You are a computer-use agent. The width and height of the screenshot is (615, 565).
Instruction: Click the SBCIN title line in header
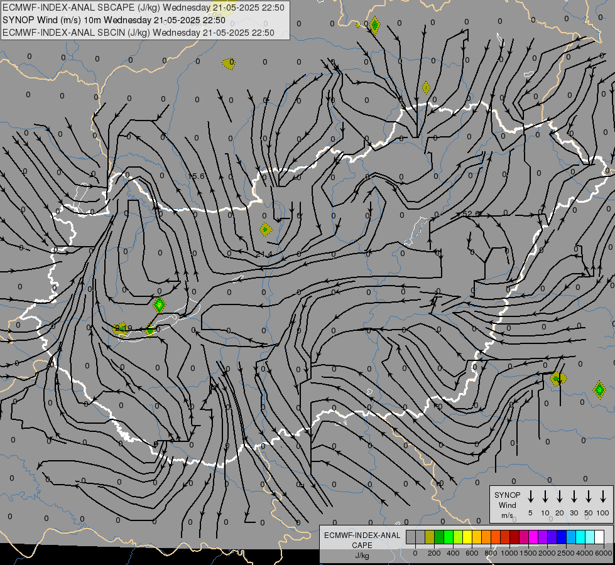coord(138,33)
